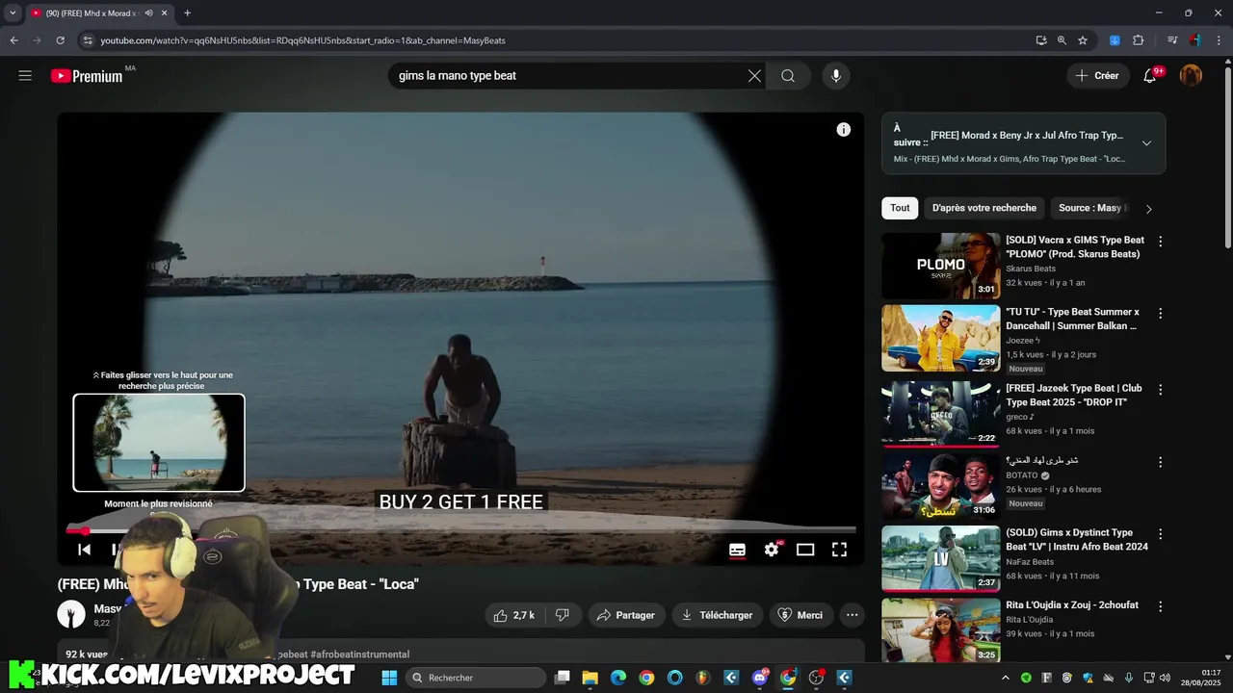Open the Chrome three-dot menu
This screenshot has height=693, width=1233.
click(x=1220, y=40)
